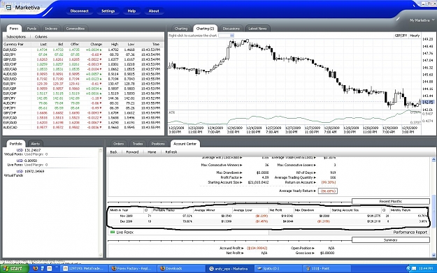This screenshot has height=273, width=437.
Task: Sort by the Change column header
Action: pos(96,44)
